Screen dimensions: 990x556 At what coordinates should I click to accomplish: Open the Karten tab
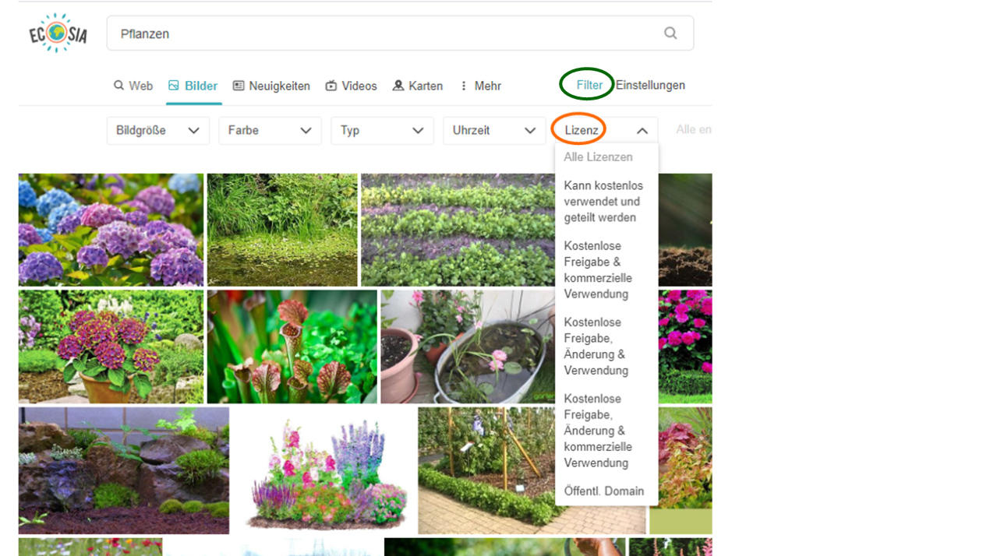click(x=418, y=86)
